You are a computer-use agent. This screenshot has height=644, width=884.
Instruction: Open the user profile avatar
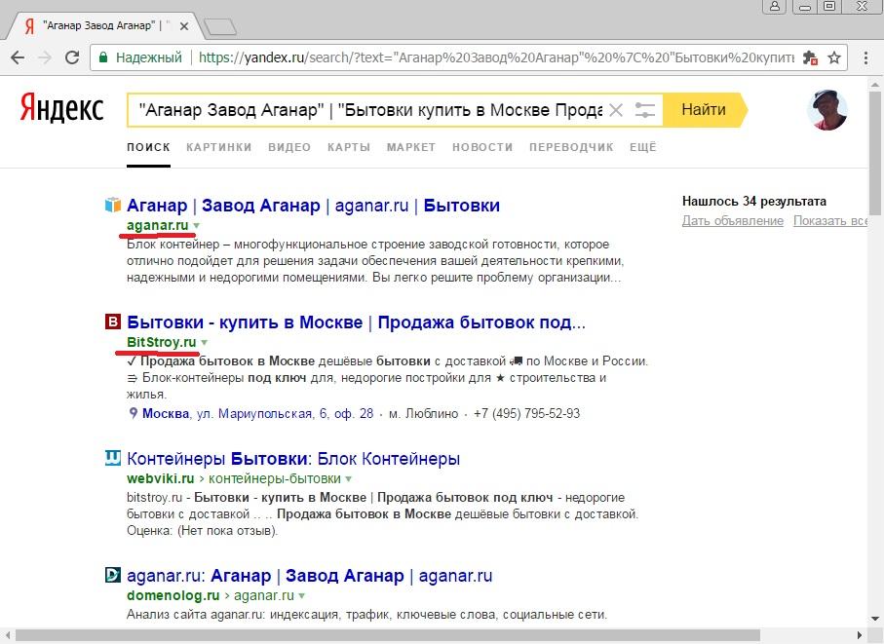pyautogui.click(x=826, y=110)
